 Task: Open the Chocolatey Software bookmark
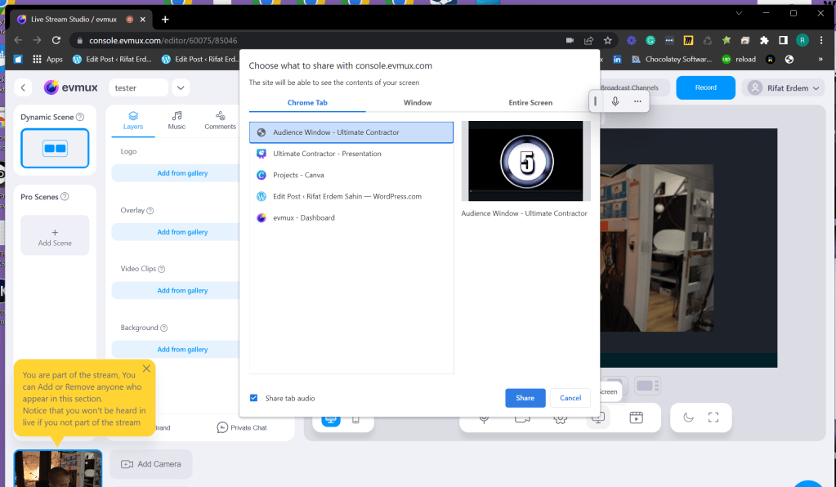[x=672, y=59]
